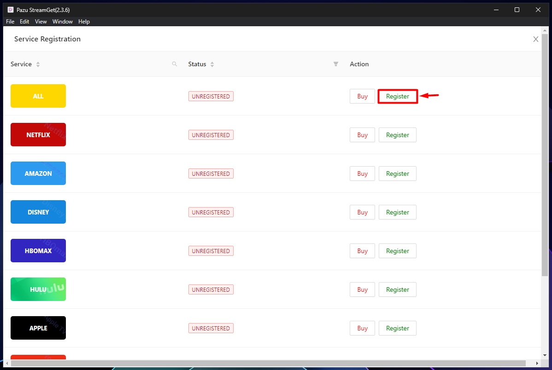Click Register for NETFLIX
552x370 pixels.
(x=398, y=135)
